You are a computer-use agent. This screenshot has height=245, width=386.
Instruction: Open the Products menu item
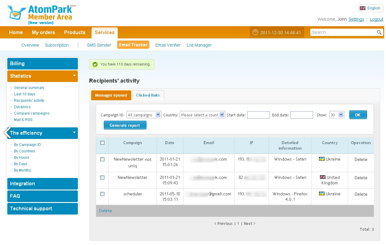75,32
